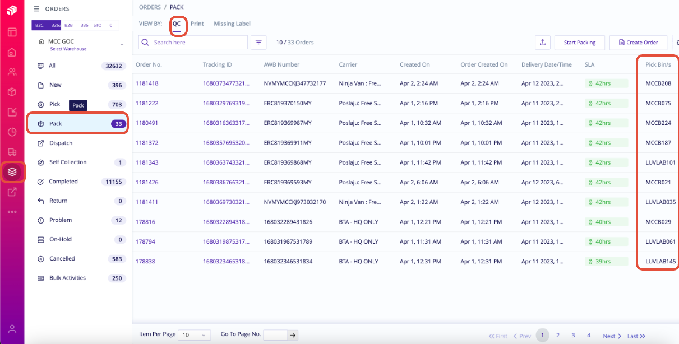
Task: Select the Missing Label view tab
Action: click(x=232, y=24)
